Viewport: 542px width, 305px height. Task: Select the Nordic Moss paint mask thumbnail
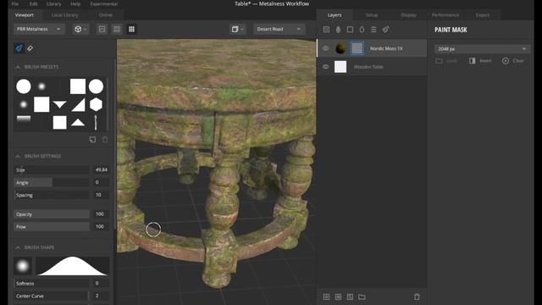[x=357, y=48]
